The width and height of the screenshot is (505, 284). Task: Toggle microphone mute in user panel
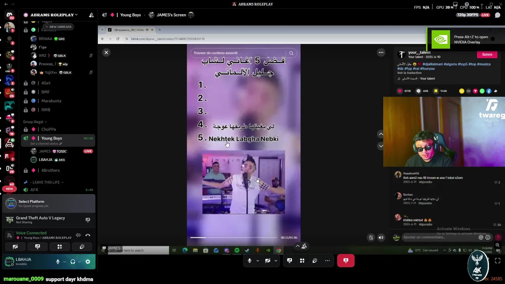[x=58, y=262]
